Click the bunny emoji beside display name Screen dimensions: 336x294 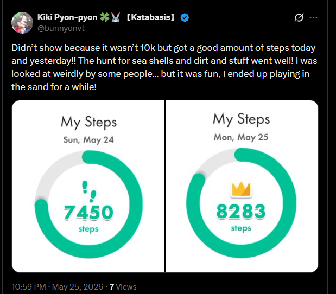[116, 17]
